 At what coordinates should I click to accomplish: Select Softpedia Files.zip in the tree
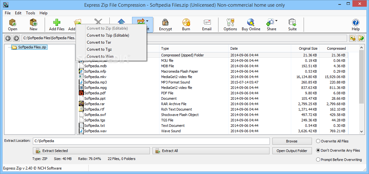(x=29, y=47)
